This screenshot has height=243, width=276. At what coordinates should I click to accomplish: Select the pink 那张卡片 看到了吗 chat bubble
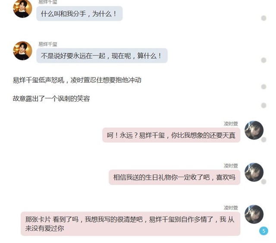[x=130, y=224]
